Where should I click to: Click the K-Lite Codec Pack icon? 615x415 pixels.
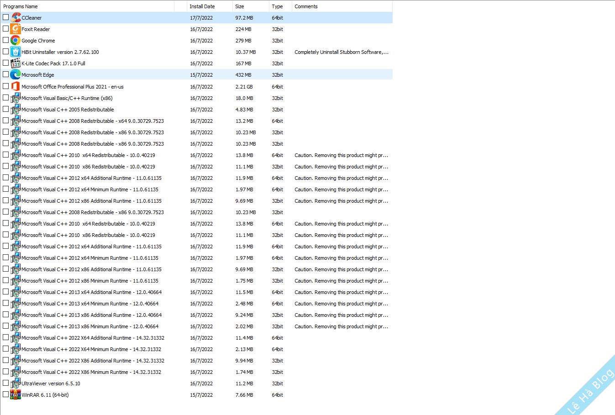16,63
